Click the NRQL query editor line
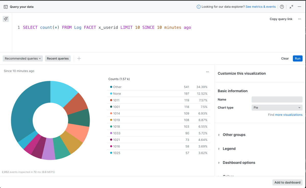Image resolution: width=306 pixels, height=188 pixels. point(107,27)
